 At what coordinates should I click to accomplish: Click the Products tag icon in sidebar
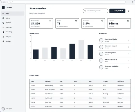(x=3, y=23)
